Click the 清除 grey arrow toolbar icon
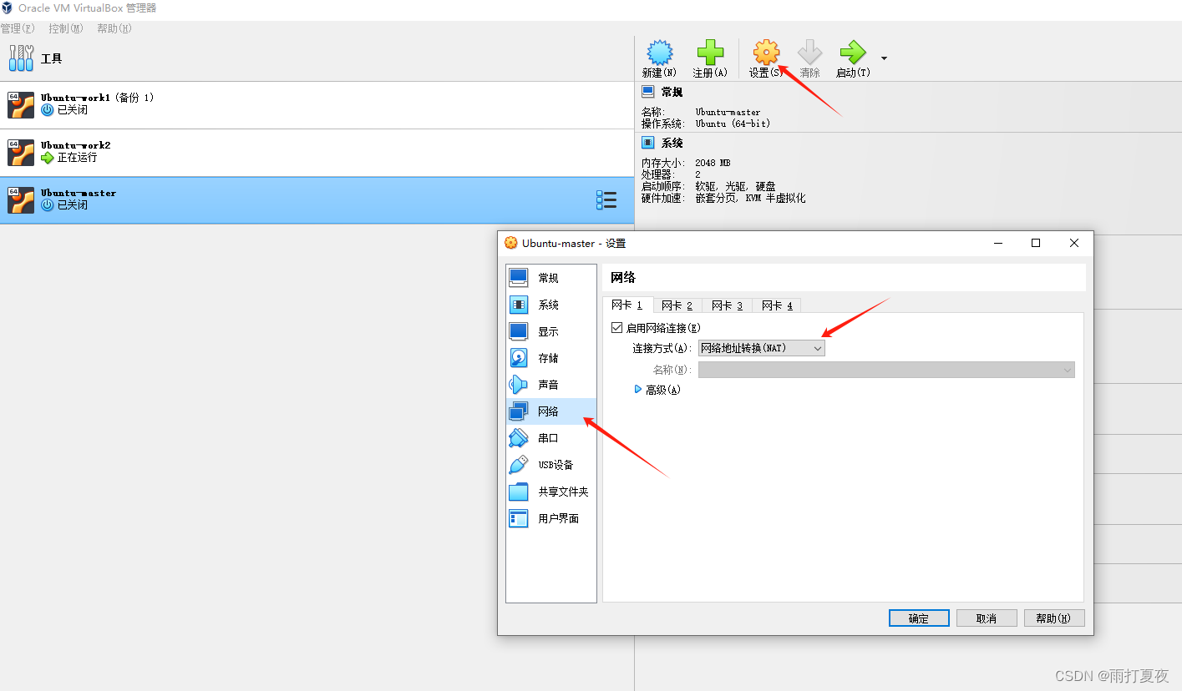 (x=809, y=53)
